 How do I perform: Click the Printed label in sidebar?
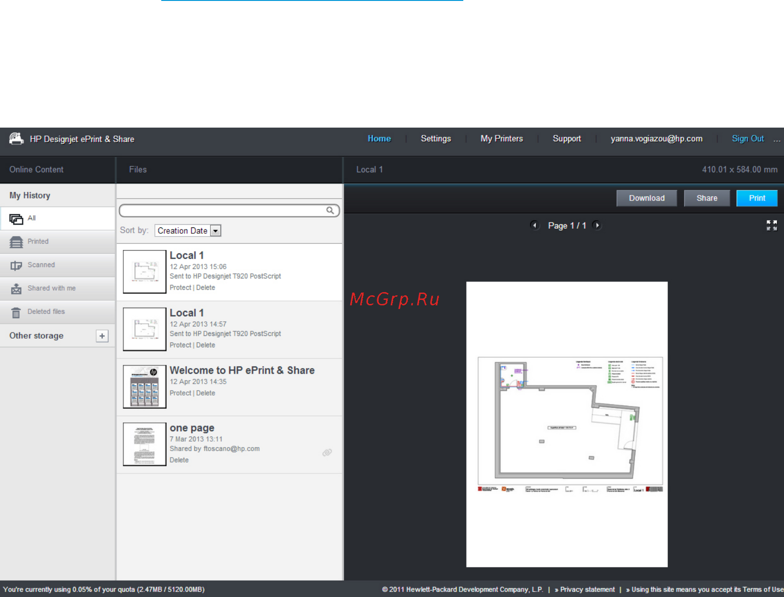pos(38,241)
